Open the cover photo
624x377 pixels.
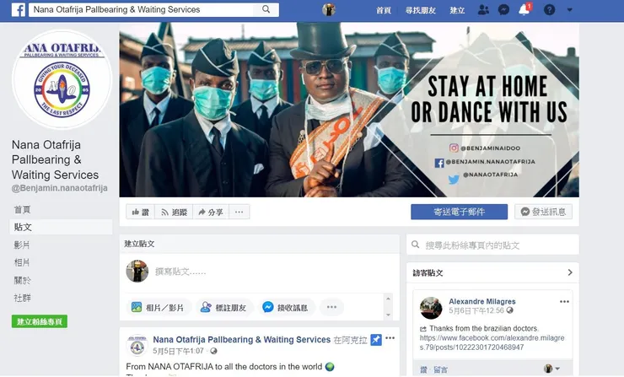[x=349, y=110]
